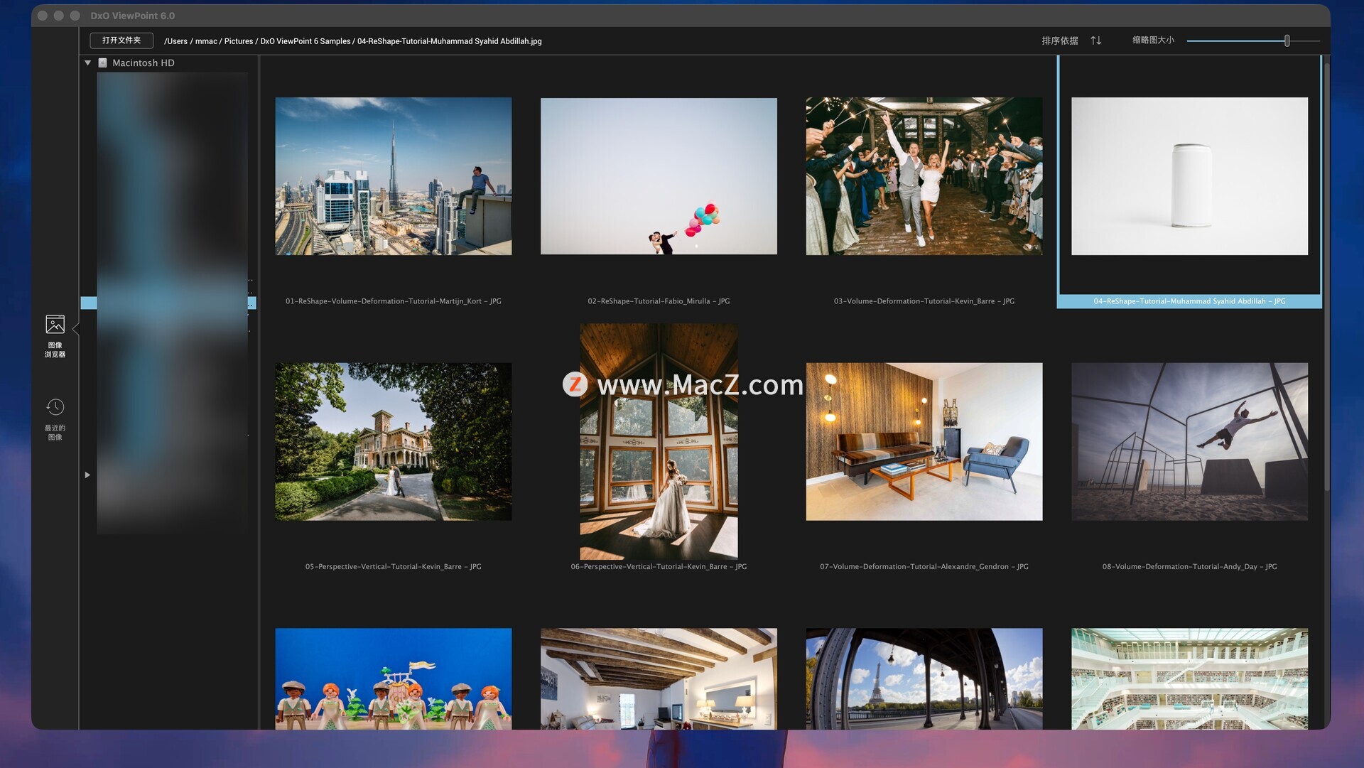Click the 04-ReShape-Tutorial-Muhammad Syahid Abdillah filename label
The image size is (1364, 768).
coord(1189,301)
